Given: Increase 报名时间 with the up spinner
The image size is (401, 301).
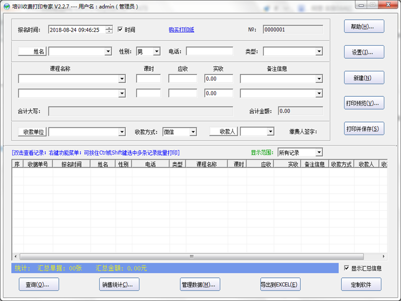Looking at the screenshot, I should click(x=109, y=28).
